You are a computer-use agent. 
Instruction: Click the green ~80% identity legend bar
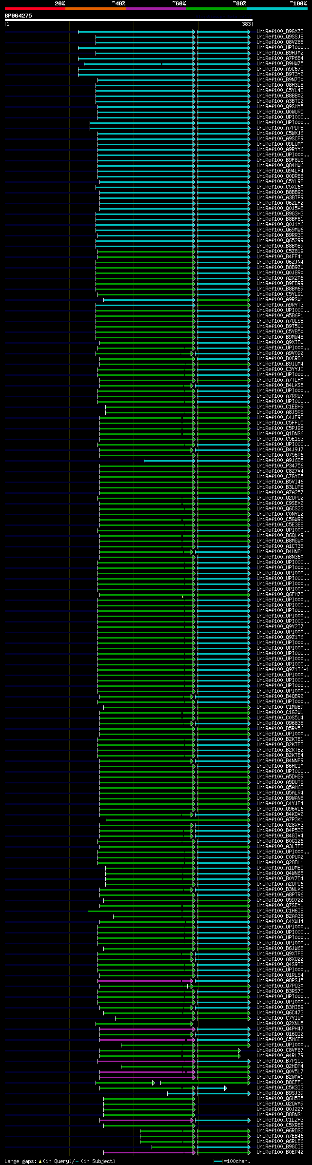[216, 9]
